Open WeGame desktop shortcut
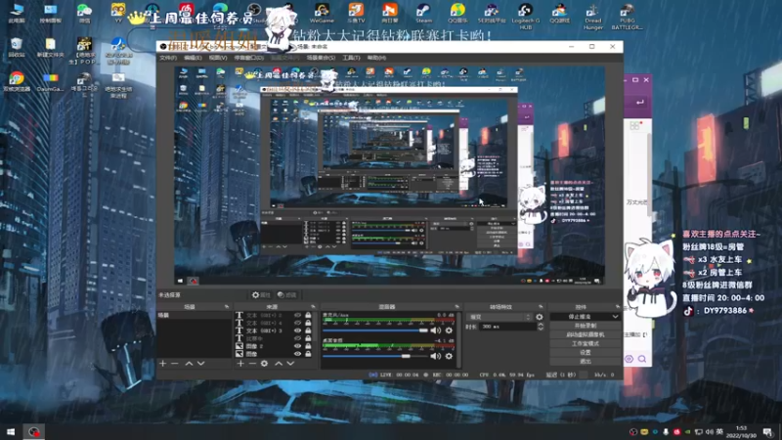 322,14
